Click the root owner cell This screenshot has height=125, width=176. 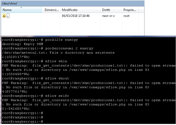(x=126, y=16)
